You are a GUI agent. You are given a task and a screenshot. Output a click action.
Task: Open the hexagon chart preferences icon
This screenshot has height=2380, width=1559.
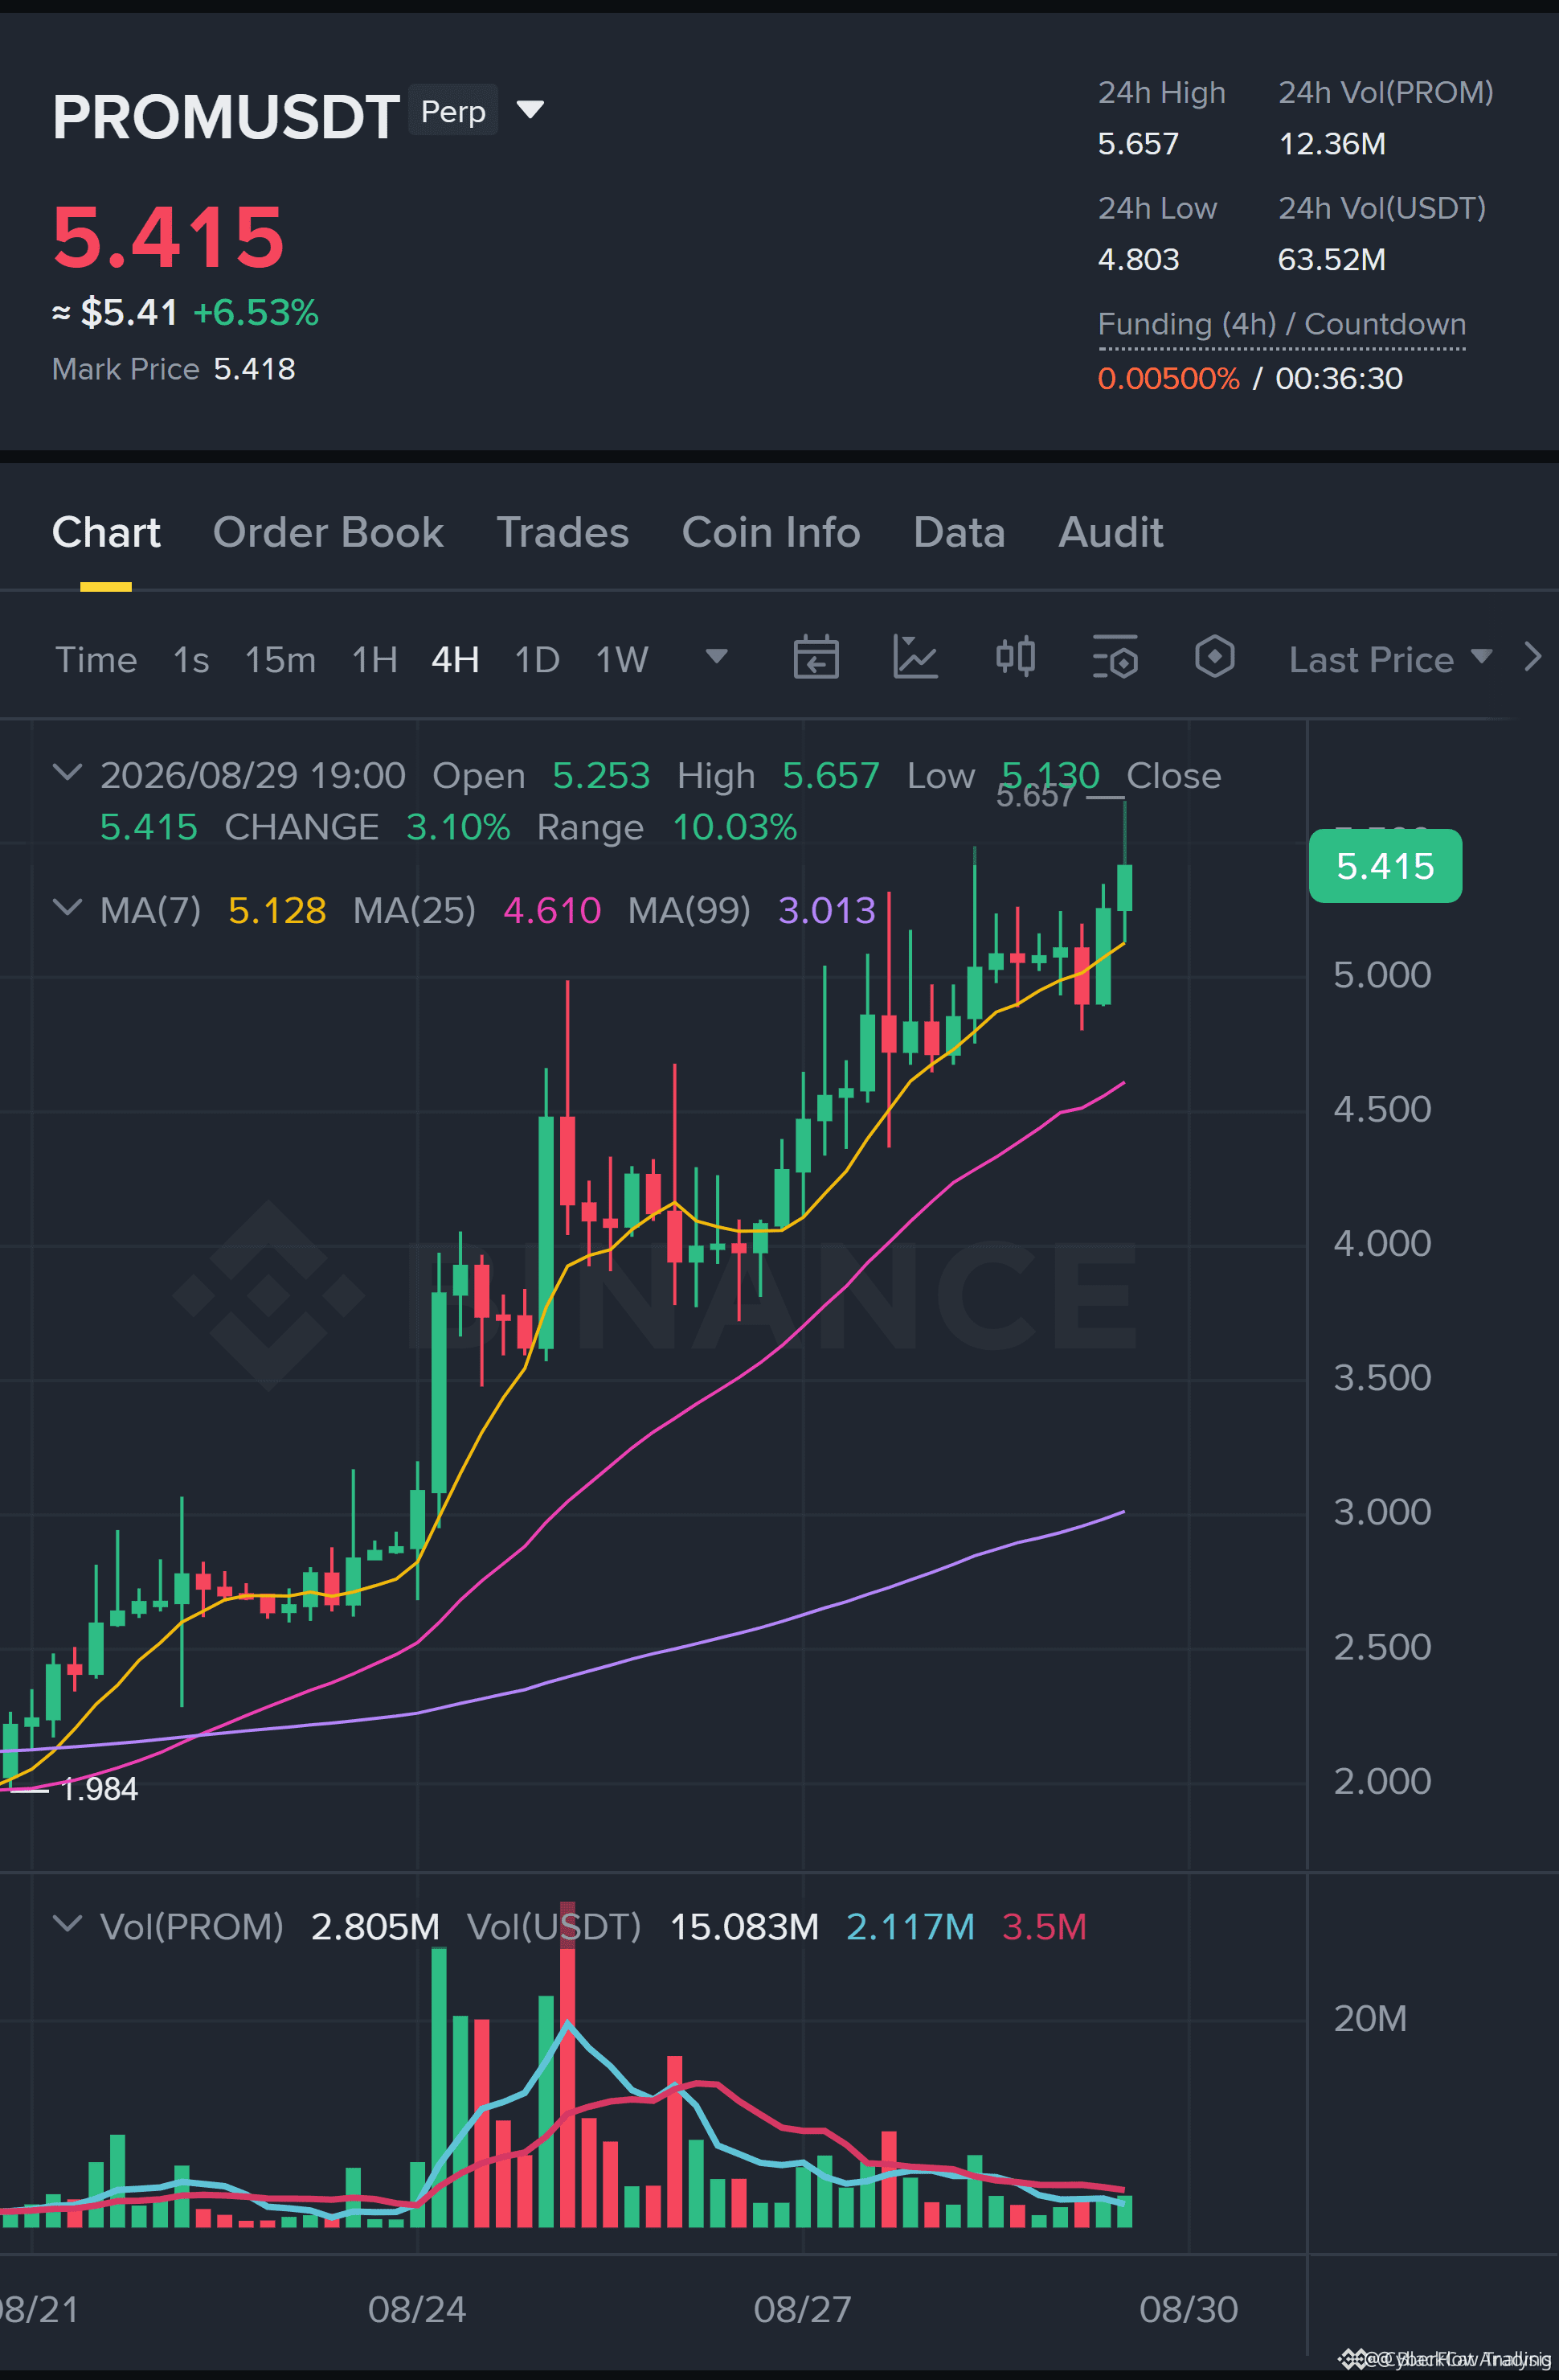1214,657
